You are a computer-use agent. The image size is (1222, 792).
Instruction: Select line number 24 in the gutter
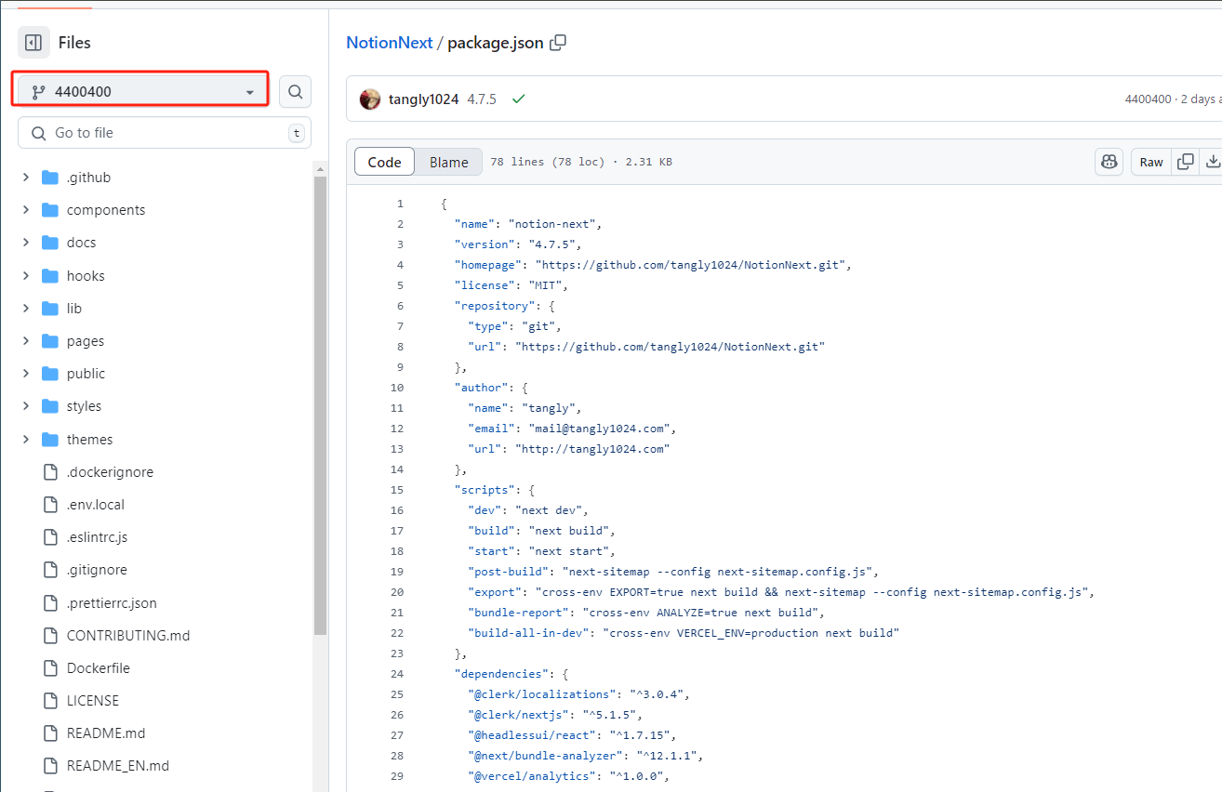[397, 674]
